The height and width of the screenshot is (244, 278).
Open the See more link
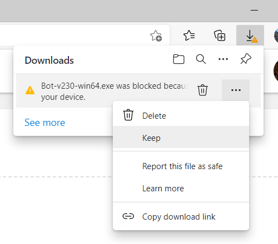[44, 123]
